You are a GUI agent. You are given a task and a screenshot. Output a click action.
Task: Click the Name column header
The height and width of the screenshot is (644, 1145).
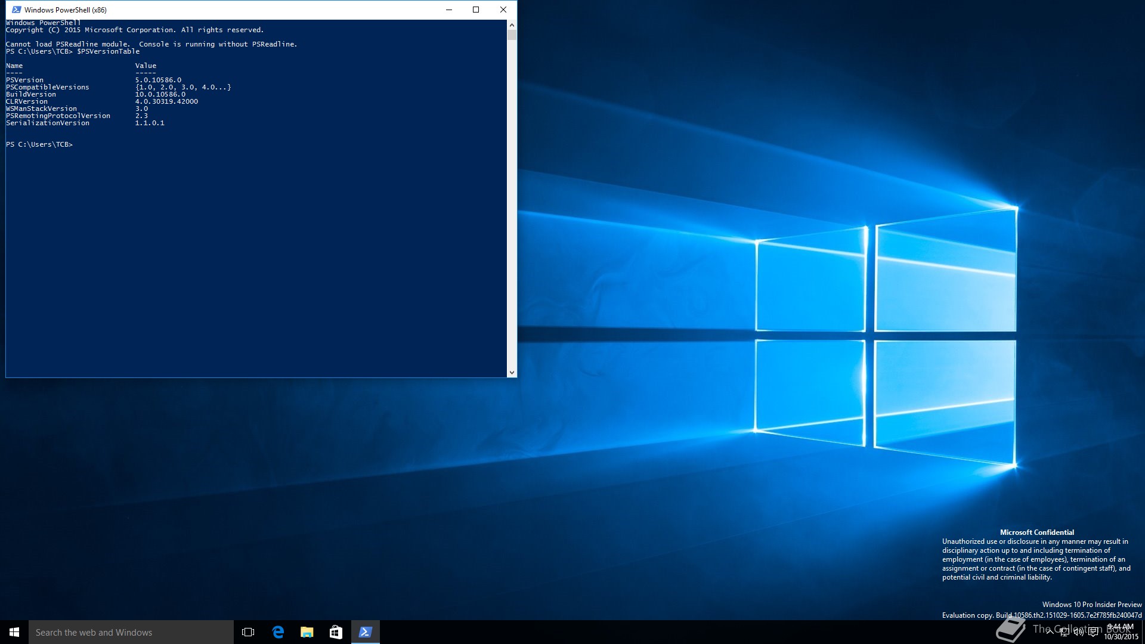click(x=14, y=66)
